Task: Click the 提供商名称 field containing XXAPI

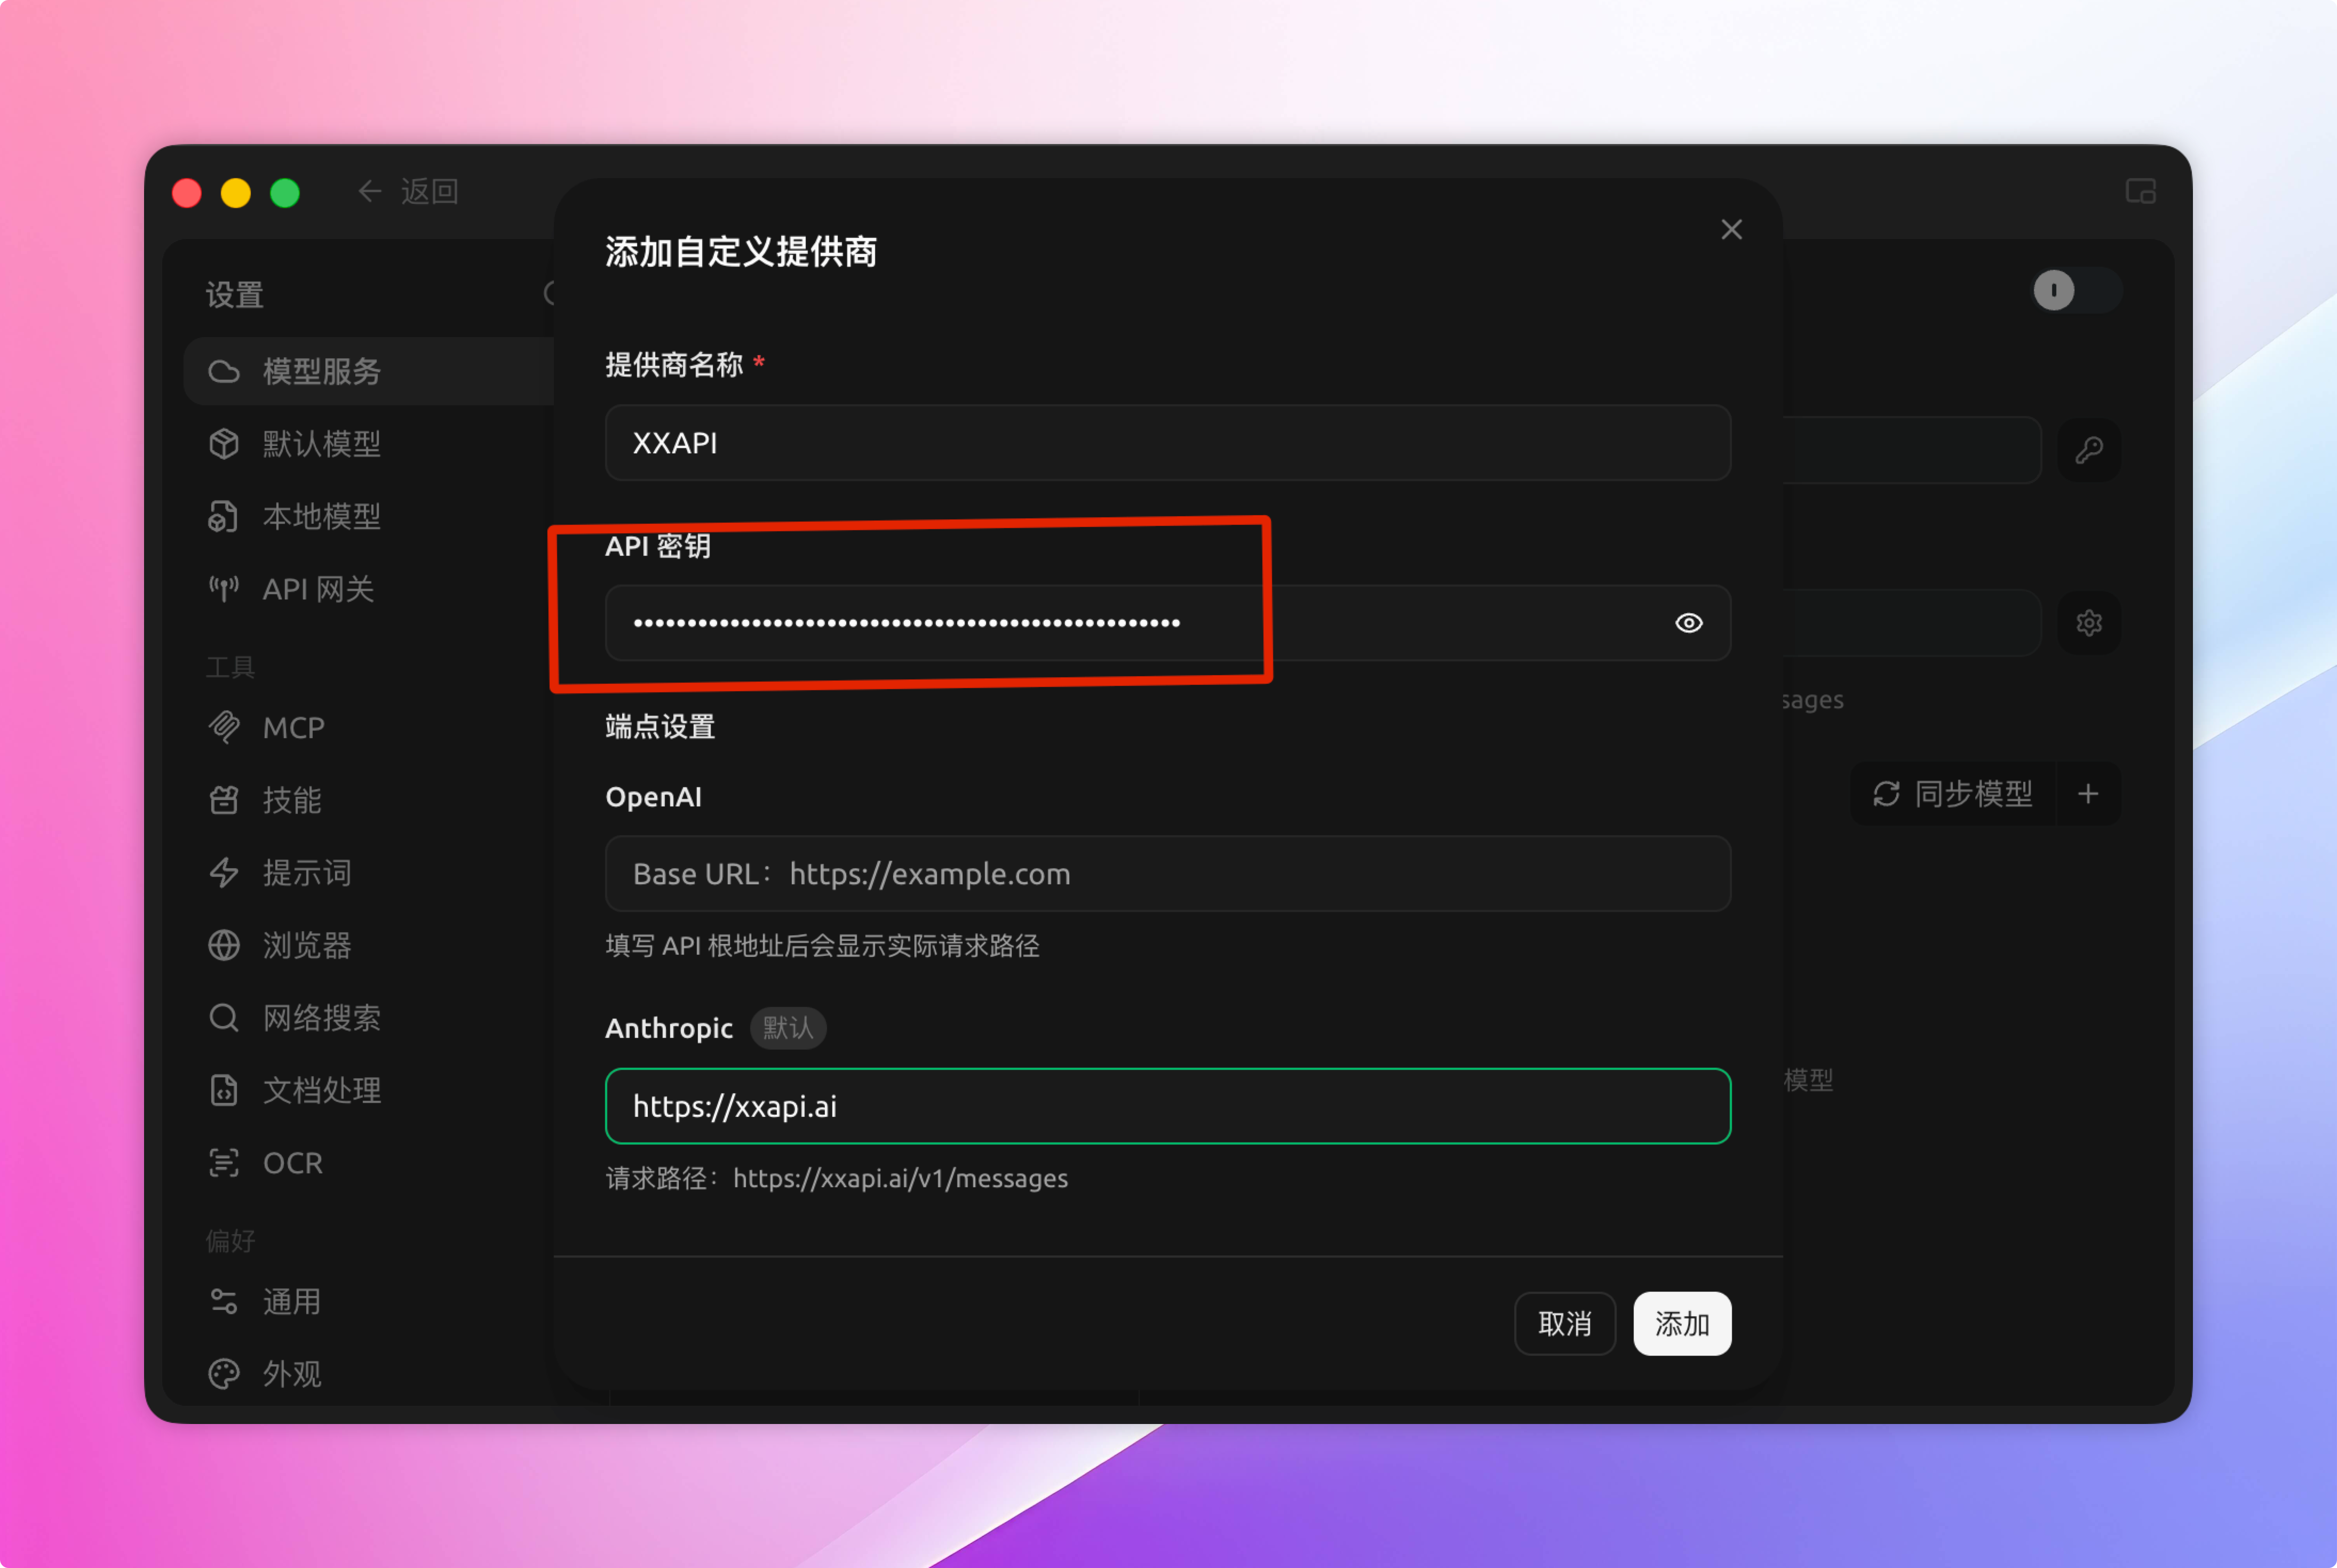Action: click(x=1167, y=443)
